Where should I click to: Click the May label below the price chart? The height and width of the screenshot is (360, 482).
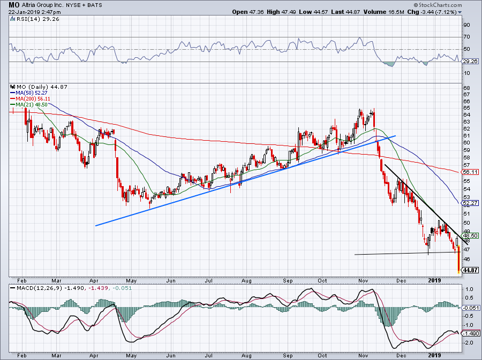pyautogui.click(x=131, y=280)
